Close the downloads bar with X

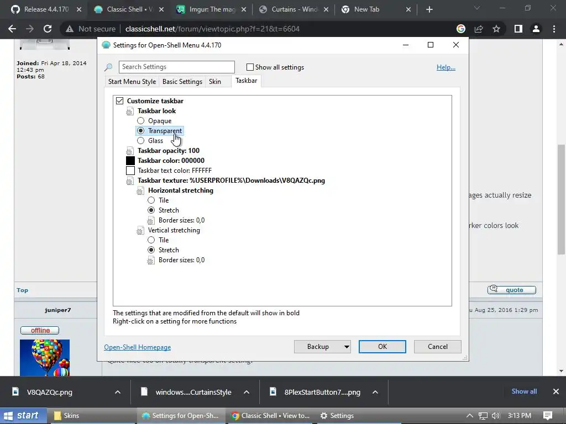556,391
